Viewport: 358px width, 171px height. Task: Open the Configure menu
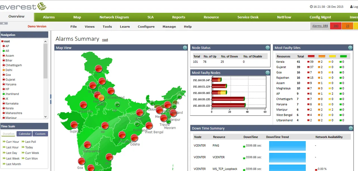point(146,27)
